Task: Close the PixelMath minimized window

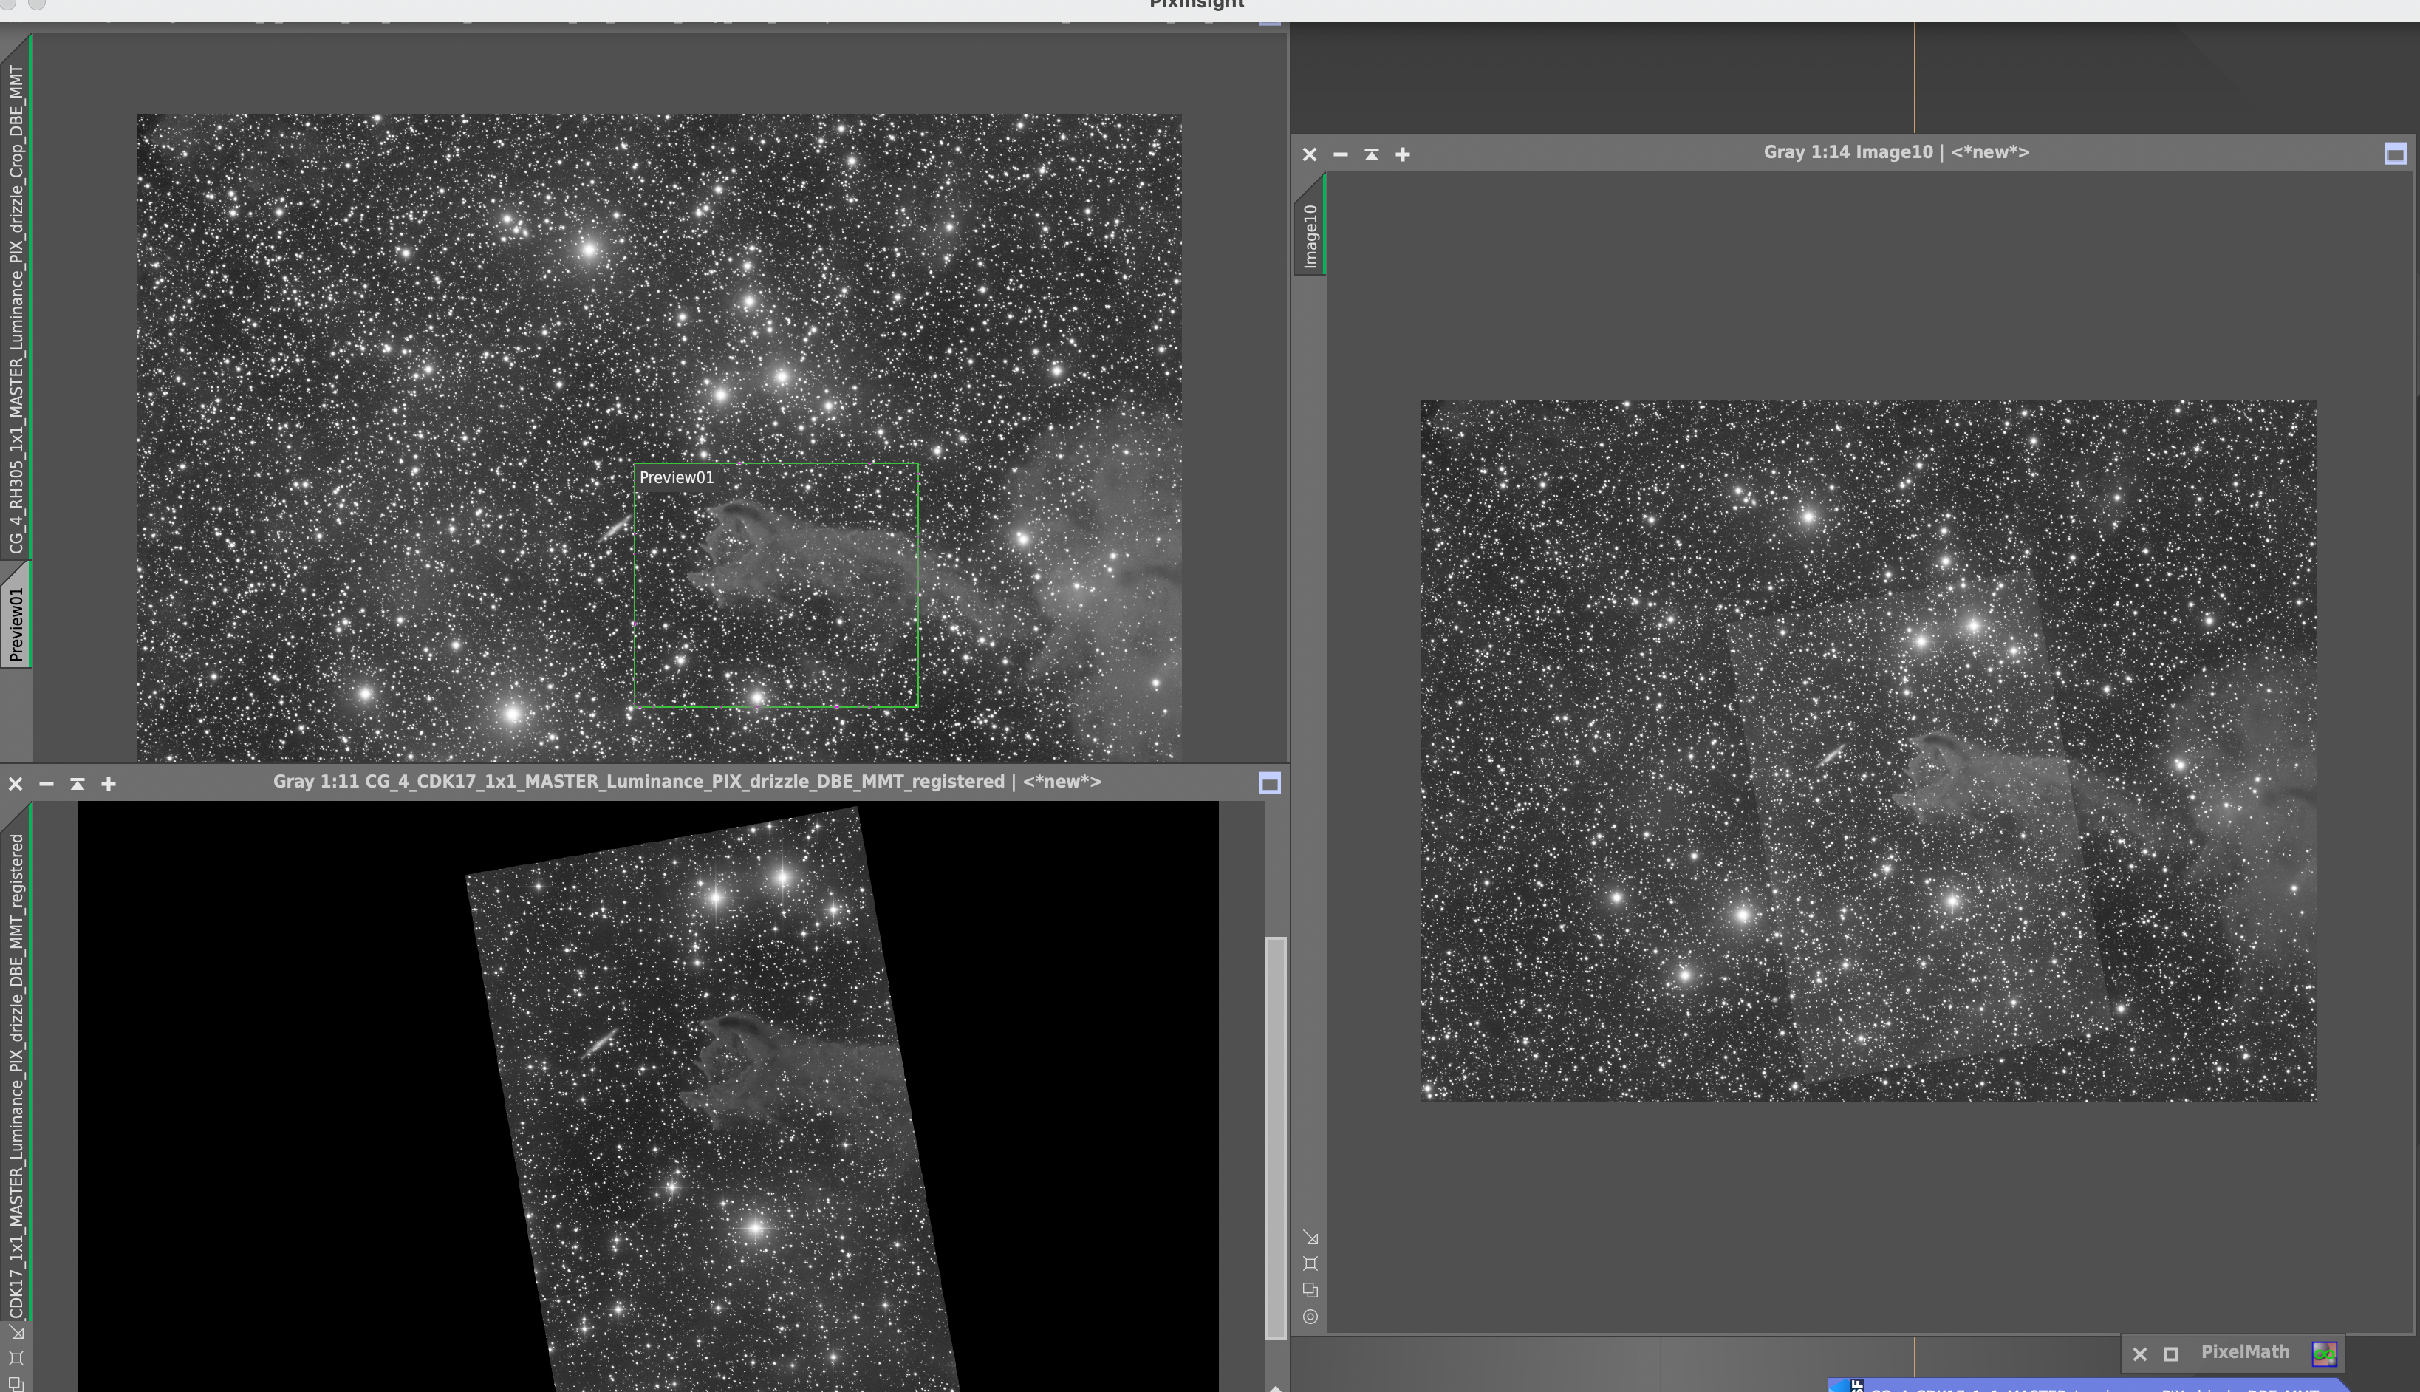Action: point(2140,1354)
